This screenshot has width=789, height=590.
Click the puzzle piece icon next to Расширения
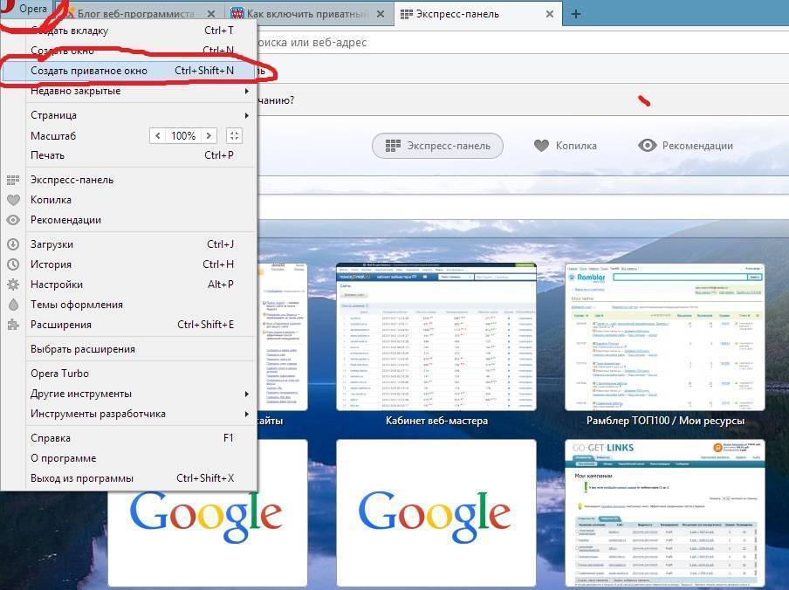click(x=13, y=325)
